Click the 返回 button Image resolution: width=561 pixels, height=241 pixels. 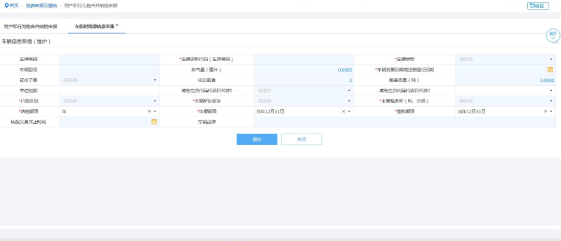(538, 6)
